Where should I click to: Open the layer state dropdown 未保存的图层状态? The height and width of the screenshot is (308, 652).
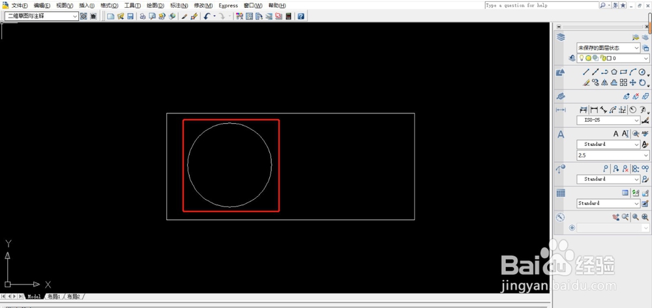pos(608,48)
